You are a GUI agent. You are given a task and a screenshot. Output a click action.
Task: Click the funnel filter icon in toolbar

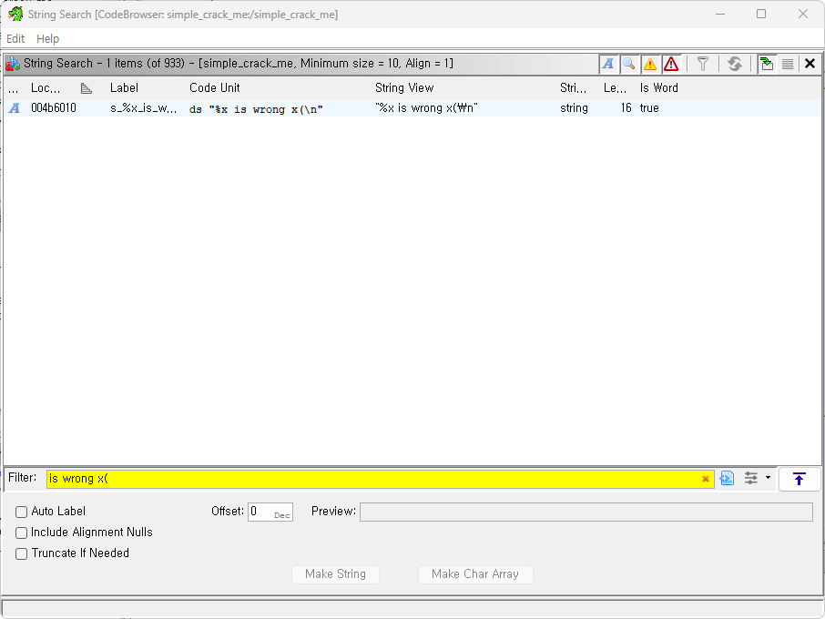pos(702,64)
